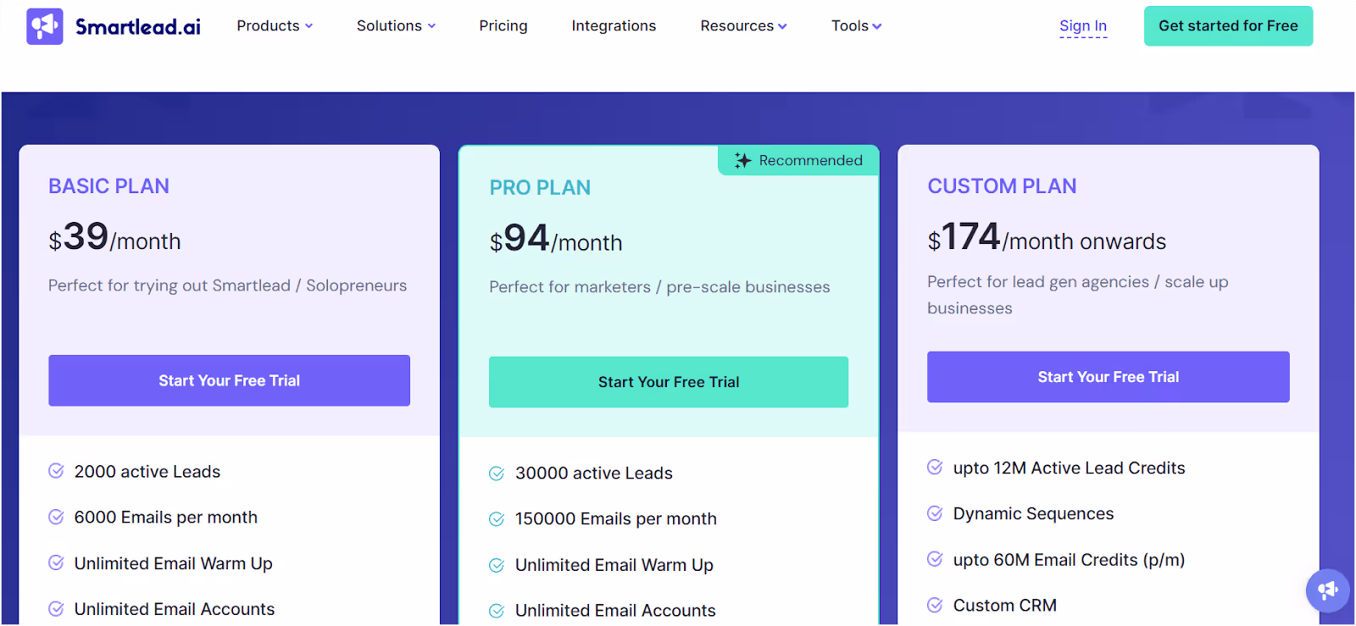Click the $39/month price
The width and height of the screenshot is (1356, 626).
[114, 237]
